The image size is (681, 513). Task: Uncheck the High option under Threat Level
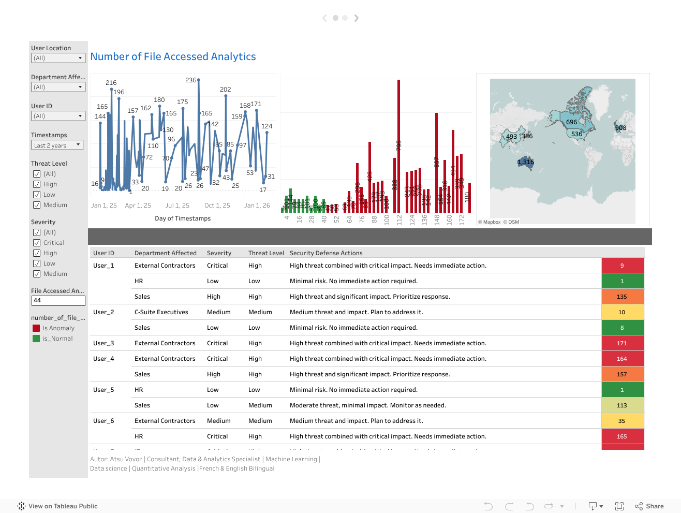[36, 184]
